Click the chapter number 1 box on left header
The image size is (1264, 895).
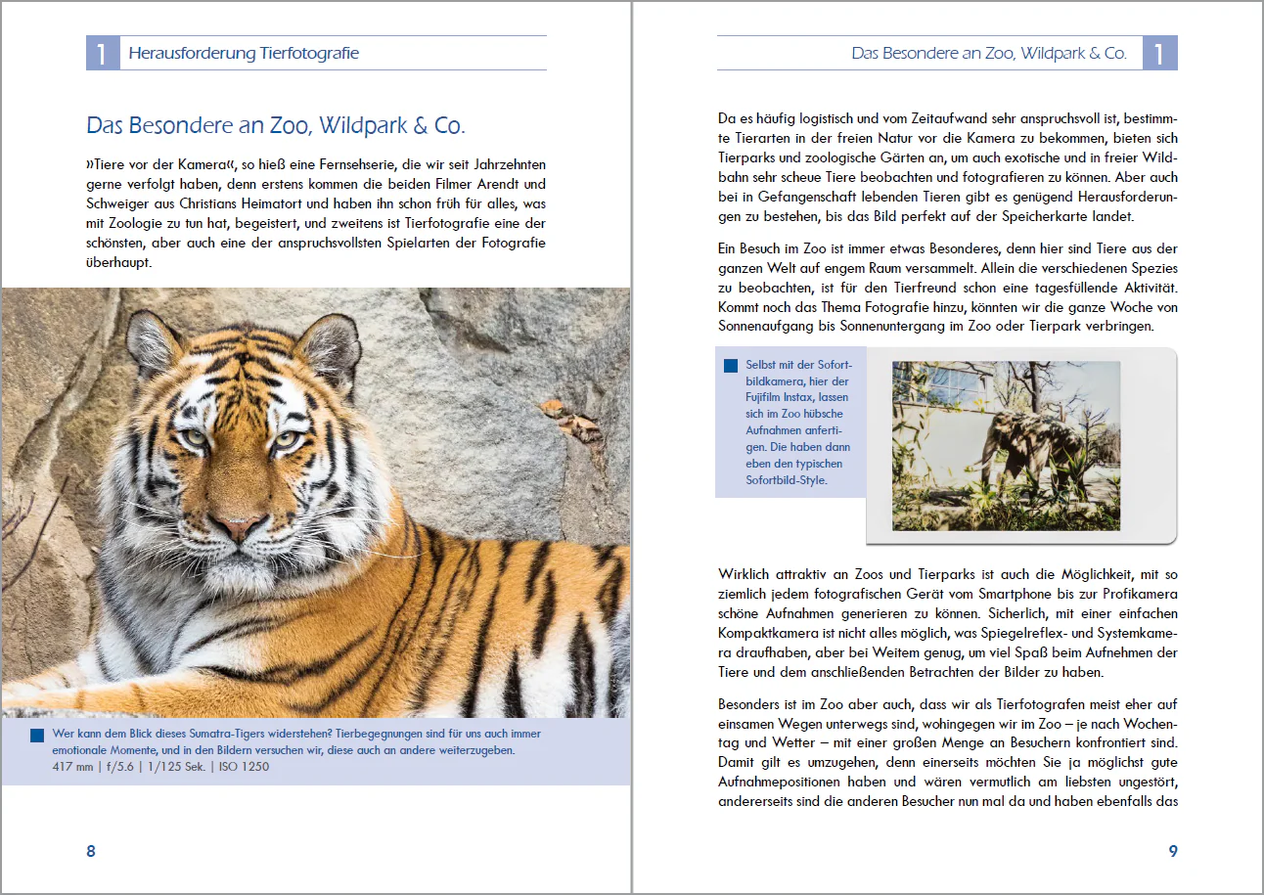pyautogui.click(x=102, y=53)
